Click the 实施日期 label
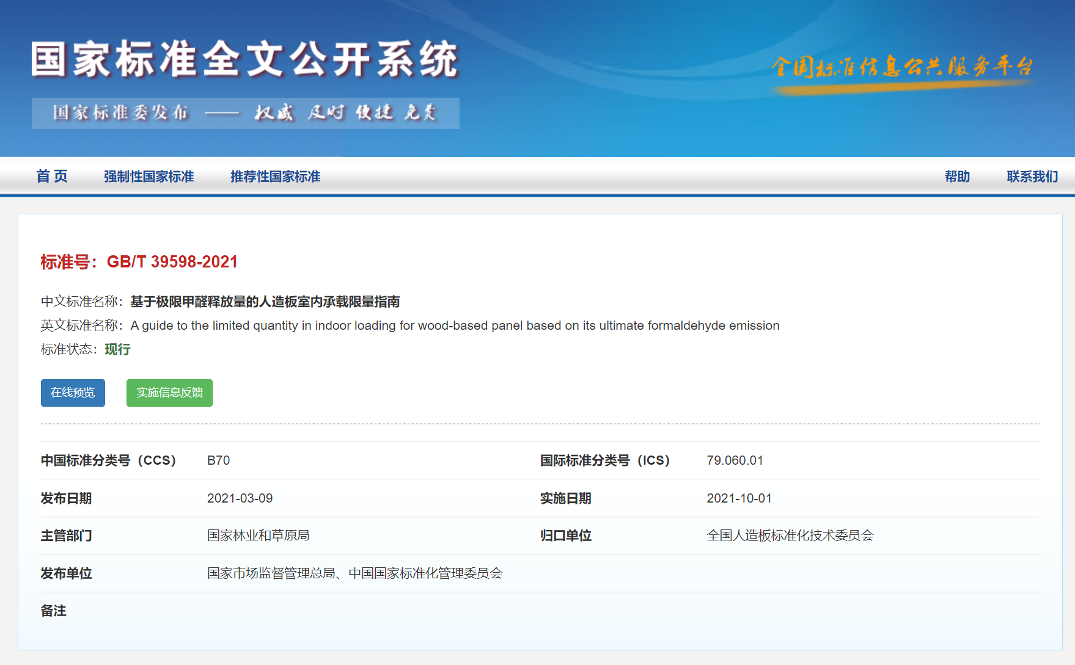This screenshot has height=665, width=1075. (565, 498)
